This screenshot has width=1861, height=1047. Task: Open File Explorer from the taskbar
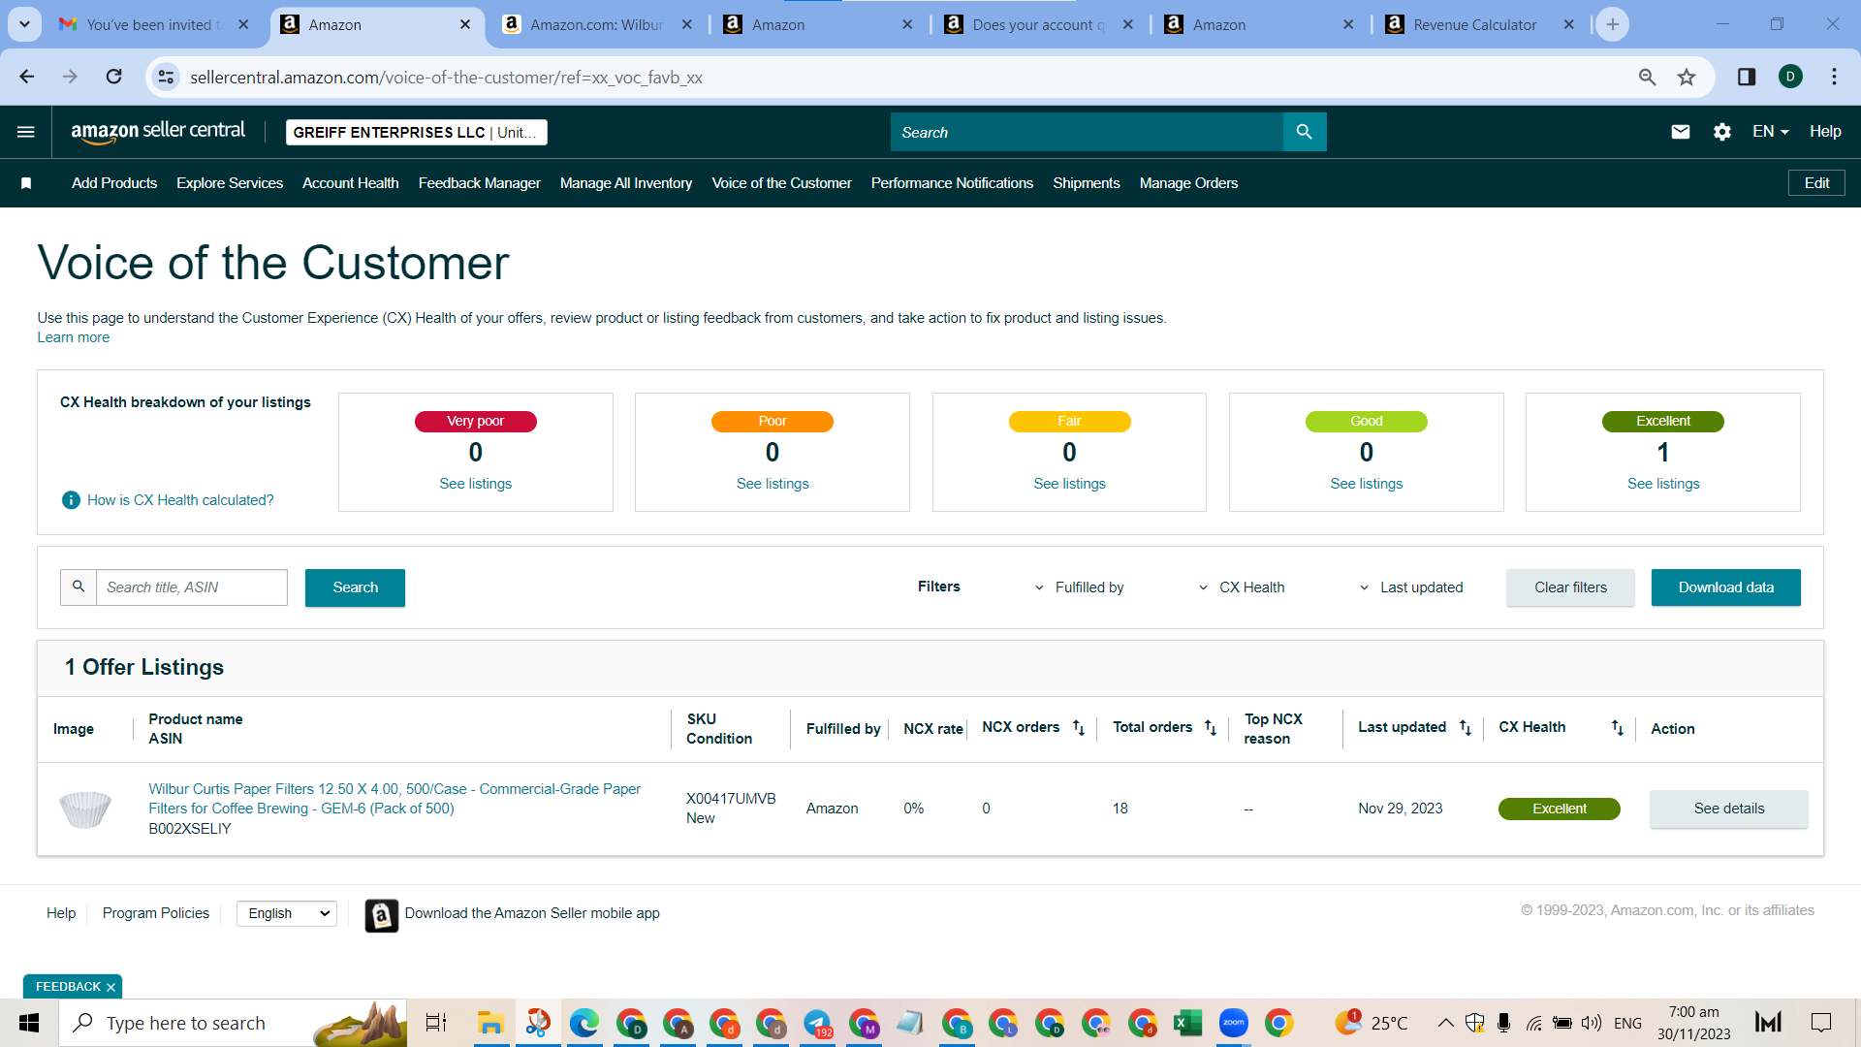491,1023
